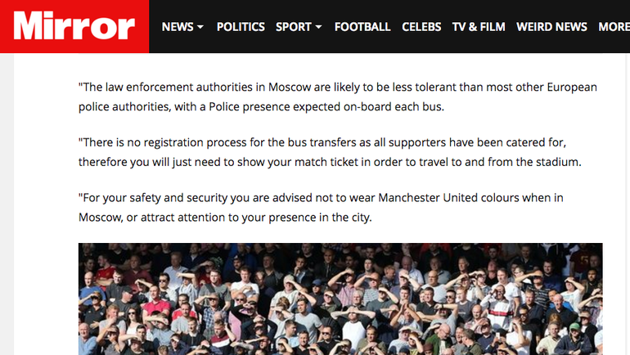The width and height of the screenshot is (630, 355).
Task: Open the Weird News section
Action: 551,27
